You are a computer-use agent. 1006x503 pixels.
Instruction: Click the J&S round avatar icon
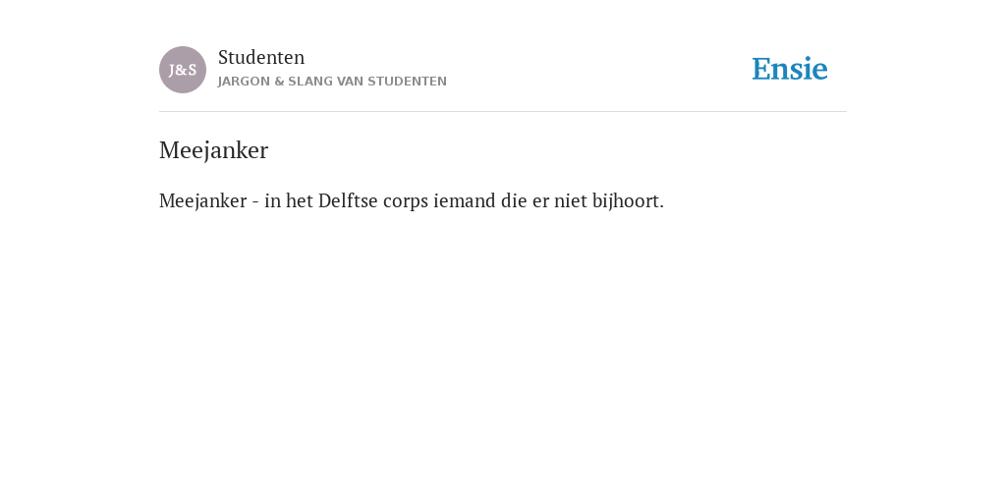coord(183,70)
